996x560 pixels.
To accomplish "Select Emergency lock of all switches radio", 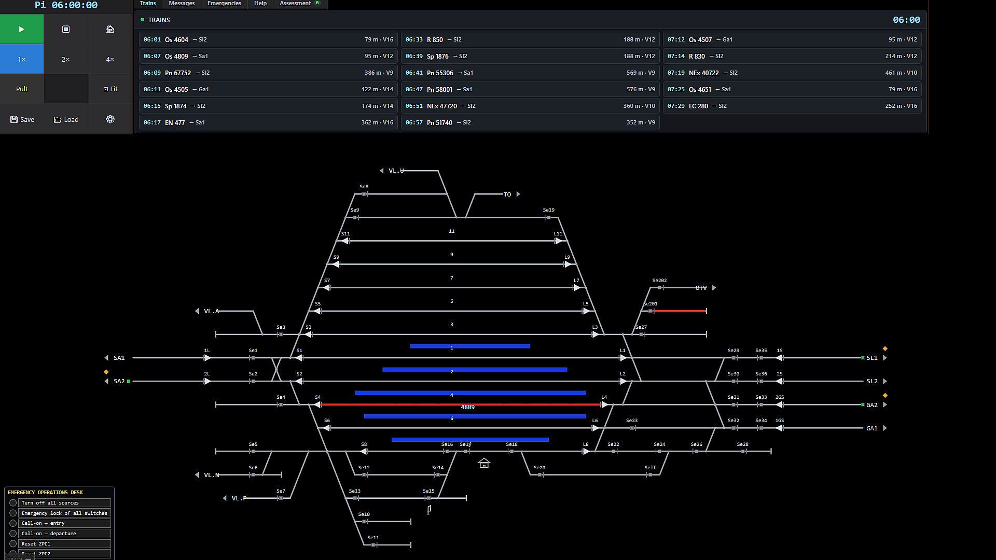I will [13, 513].
